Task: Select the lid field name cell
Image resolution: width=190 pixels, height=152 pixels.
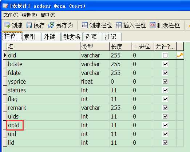Action: click(x=44, y=143)
